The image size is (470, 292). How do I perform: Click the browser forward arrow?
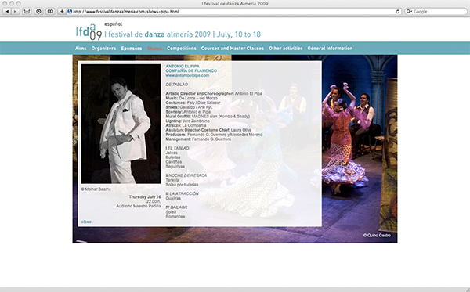15,12
